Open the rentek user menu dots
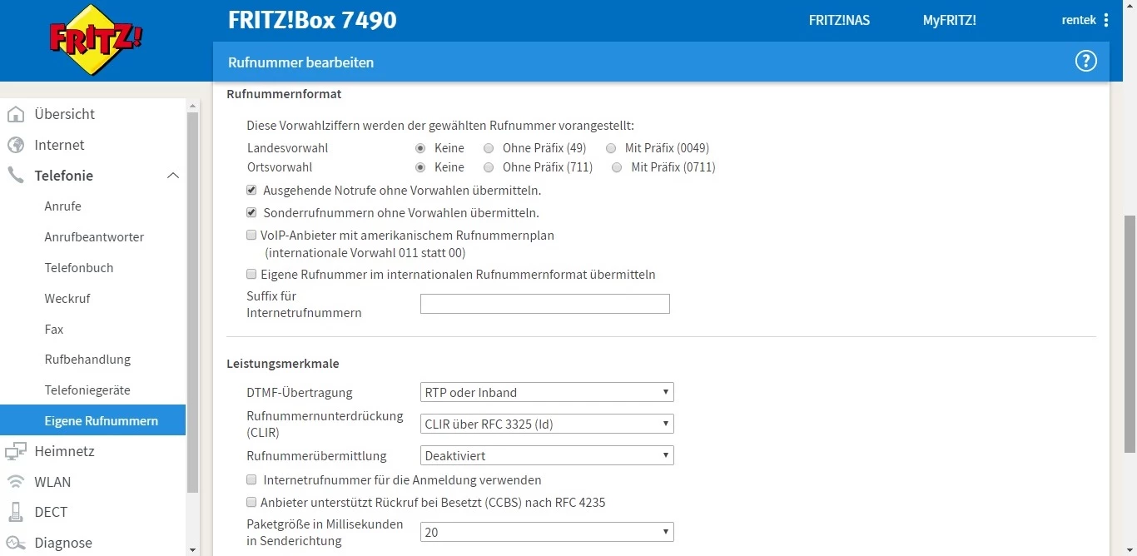 click(1106, 20)
